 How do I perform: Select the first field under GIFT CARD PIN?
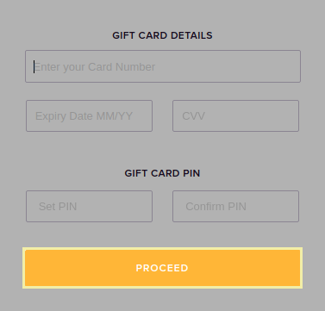(89, 206)
